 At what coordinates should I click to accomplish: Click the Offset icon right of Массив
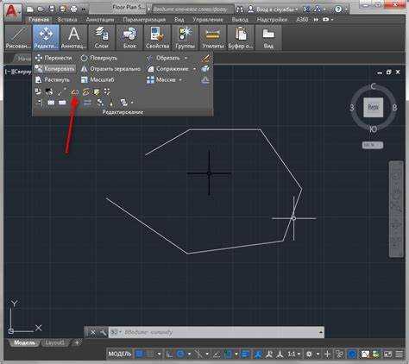click(x=205, y=80)
